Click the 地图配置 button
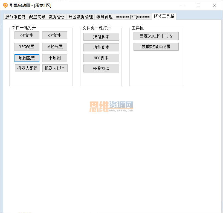 pos(27,58)
